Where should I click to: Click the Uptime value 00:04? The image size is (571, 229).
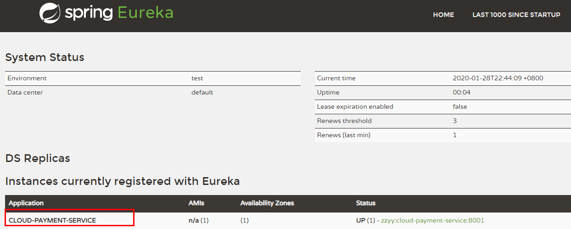[x=462, y=92]
